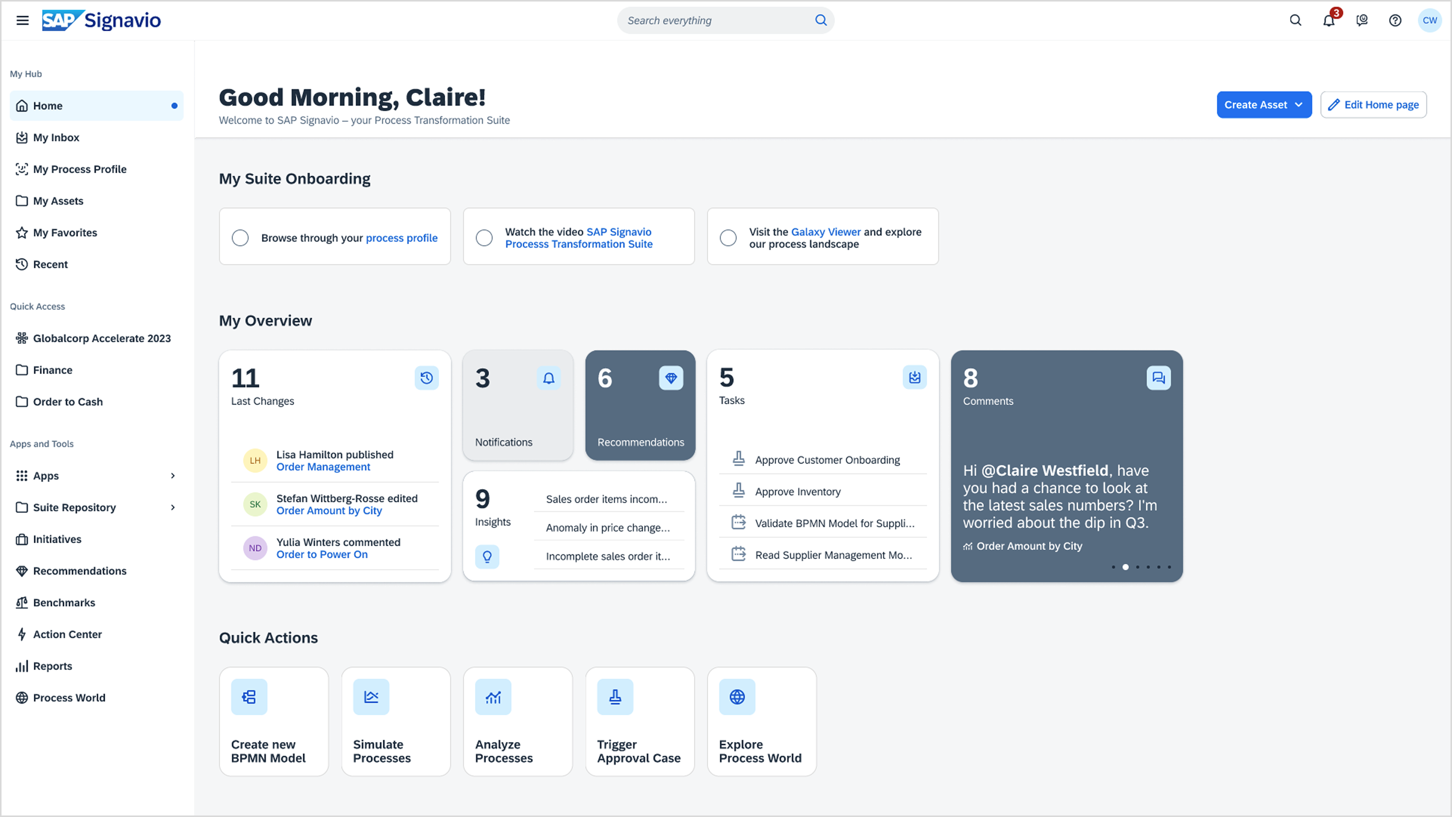Click Insights lightbulb icon
Viewport: 1452px width, 817px height.
coord(487,557)
